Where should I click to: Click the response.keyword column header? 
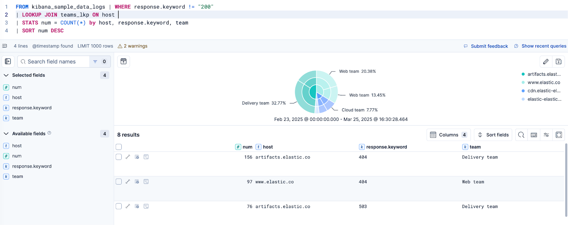coord(383,147)
